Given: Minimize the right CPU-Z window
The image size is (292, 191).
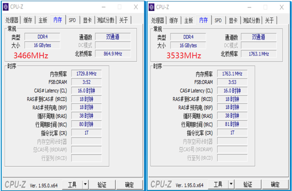Looking at the screenshot, I should click(x=250, y=7).
